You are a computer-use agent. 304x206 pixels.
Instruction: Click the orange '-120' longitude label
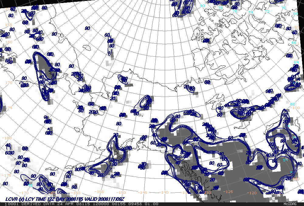coord(252,193)
